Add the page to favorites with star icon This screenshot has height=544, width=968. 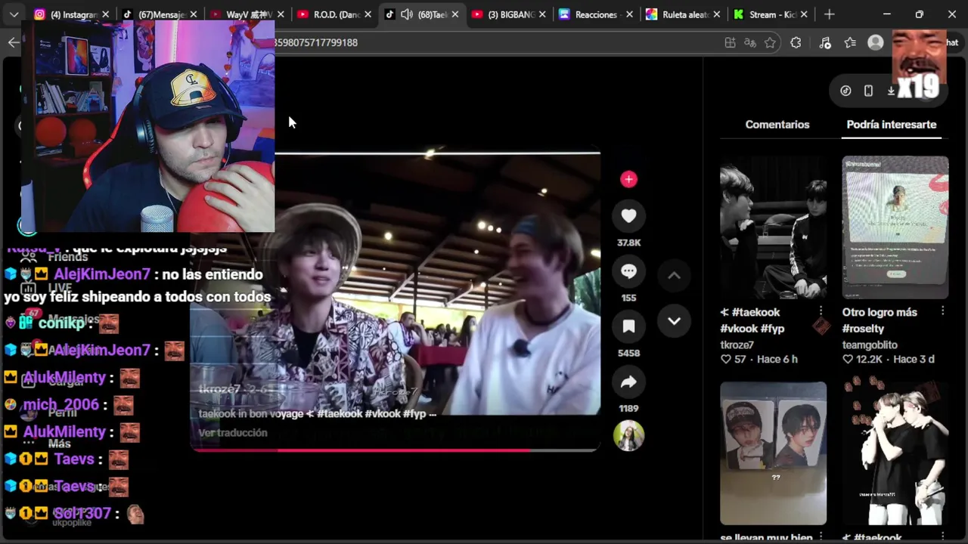770,43
